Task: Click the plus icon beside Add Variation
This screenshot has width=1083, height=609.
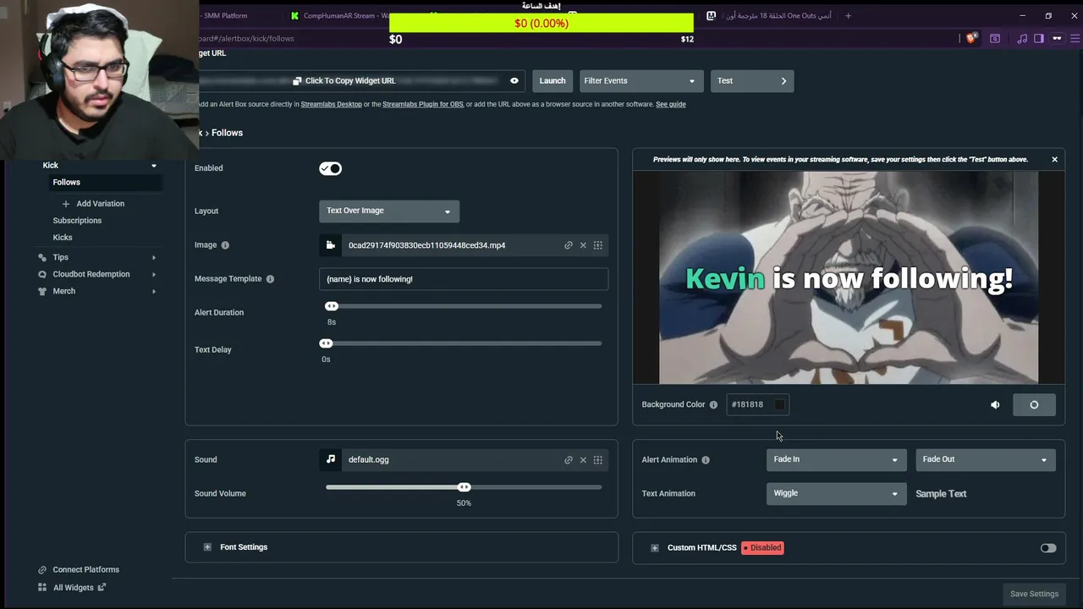Action: point(66,204)
